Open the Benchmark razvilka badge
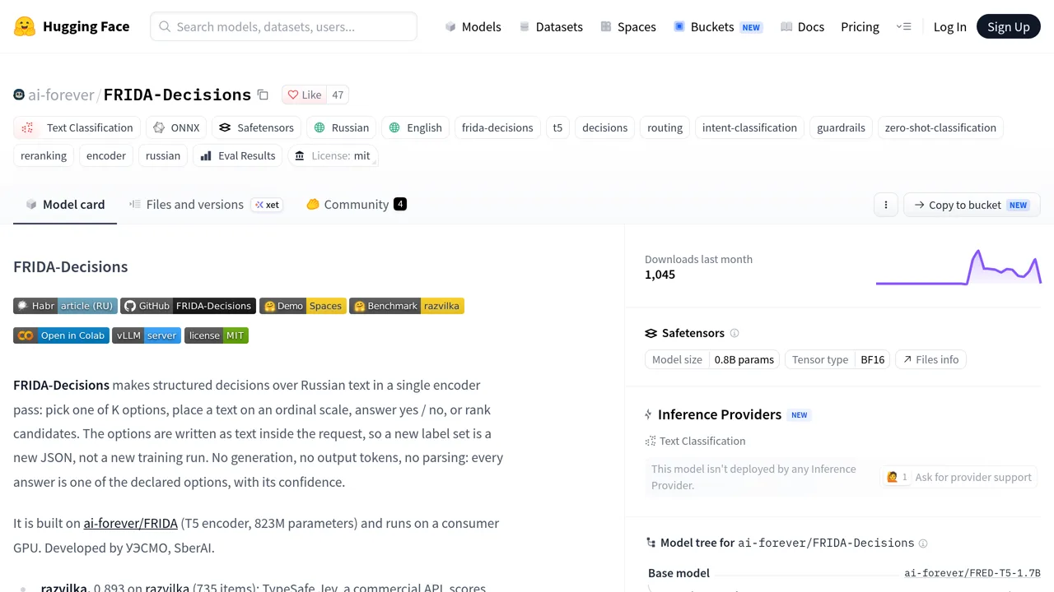 407,306
